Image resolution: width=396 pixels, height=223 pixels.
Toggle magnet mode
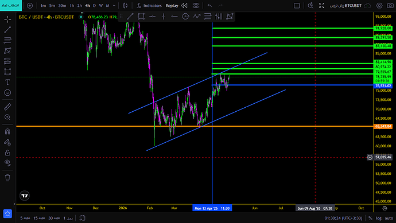[x=7, y=132]
